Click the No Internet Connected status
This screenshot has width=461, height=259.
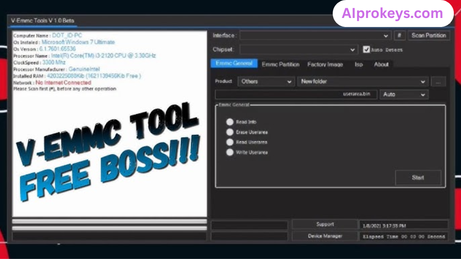63,83
